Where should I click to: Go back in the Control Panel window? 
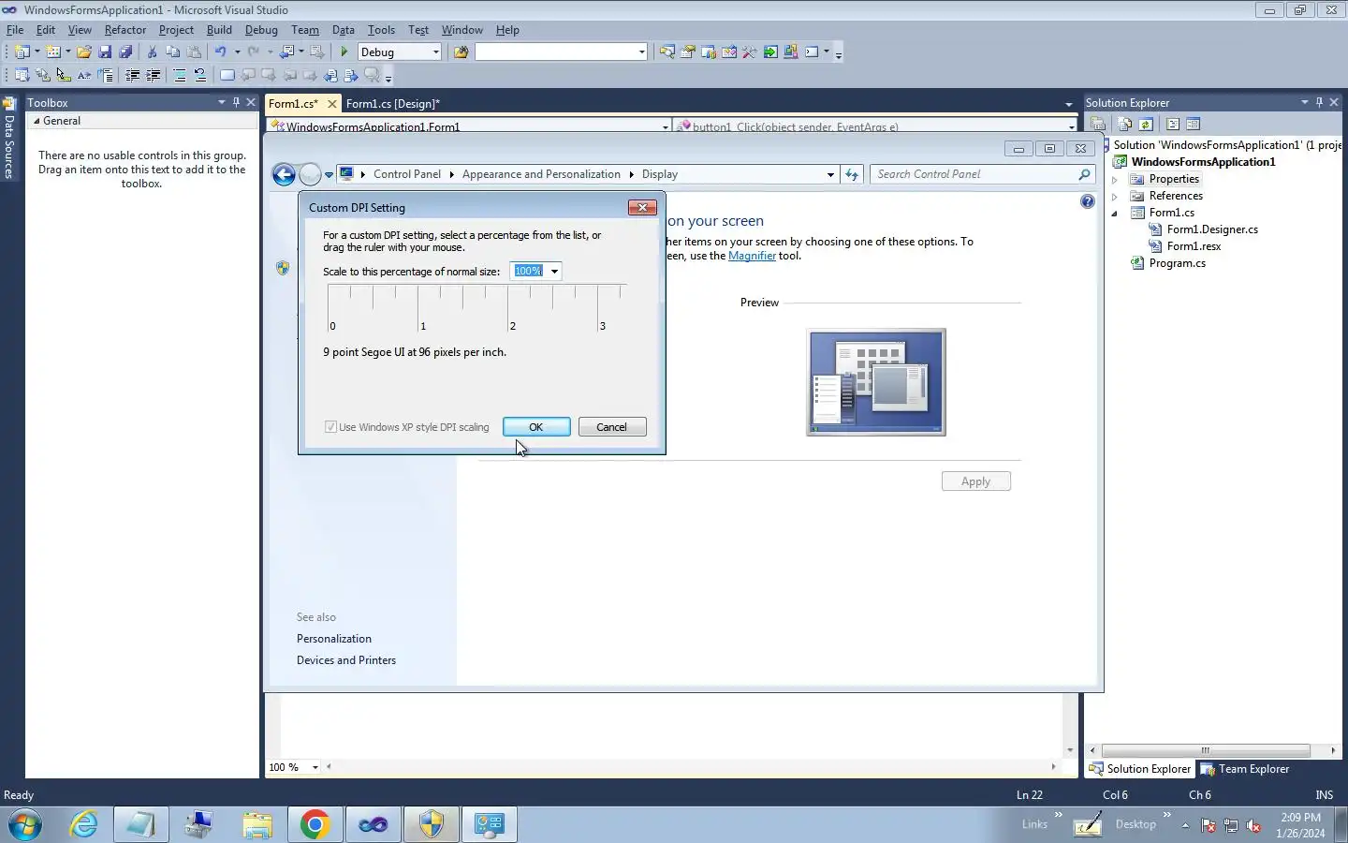[x=284, y=174]
